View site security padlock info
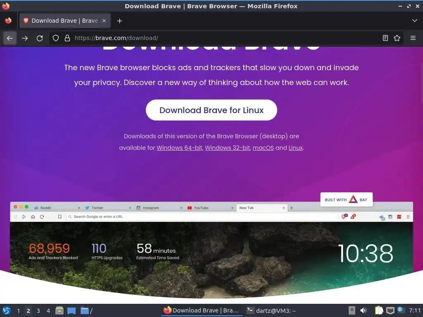 [67, 38]
